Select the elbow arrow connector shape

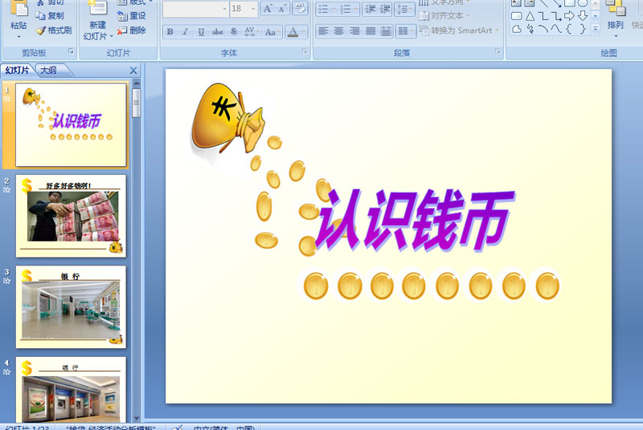pyautogui.click(x=556, y=16)
